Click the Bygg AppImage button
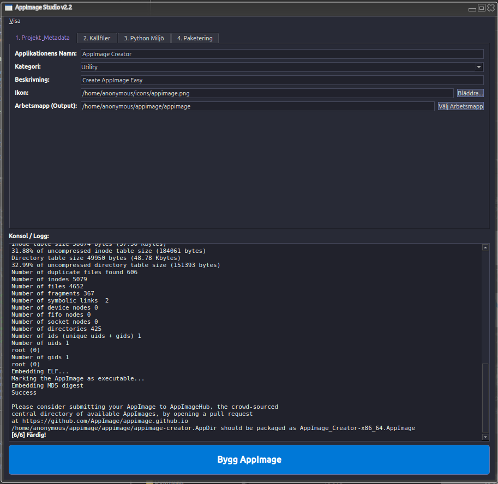Image resolution: width=498 pixels, height=484 pixels. pyautogui.click(x=249, y=459)
